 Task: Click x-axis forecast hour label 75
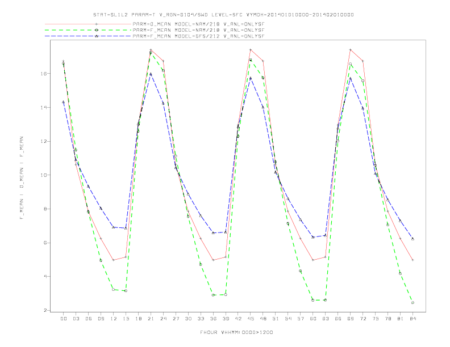click(376, 319)
